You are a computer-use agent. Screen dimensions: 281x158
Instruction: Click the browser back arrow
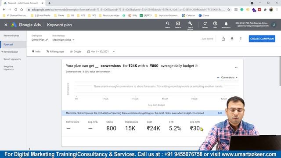click(4, 10)
